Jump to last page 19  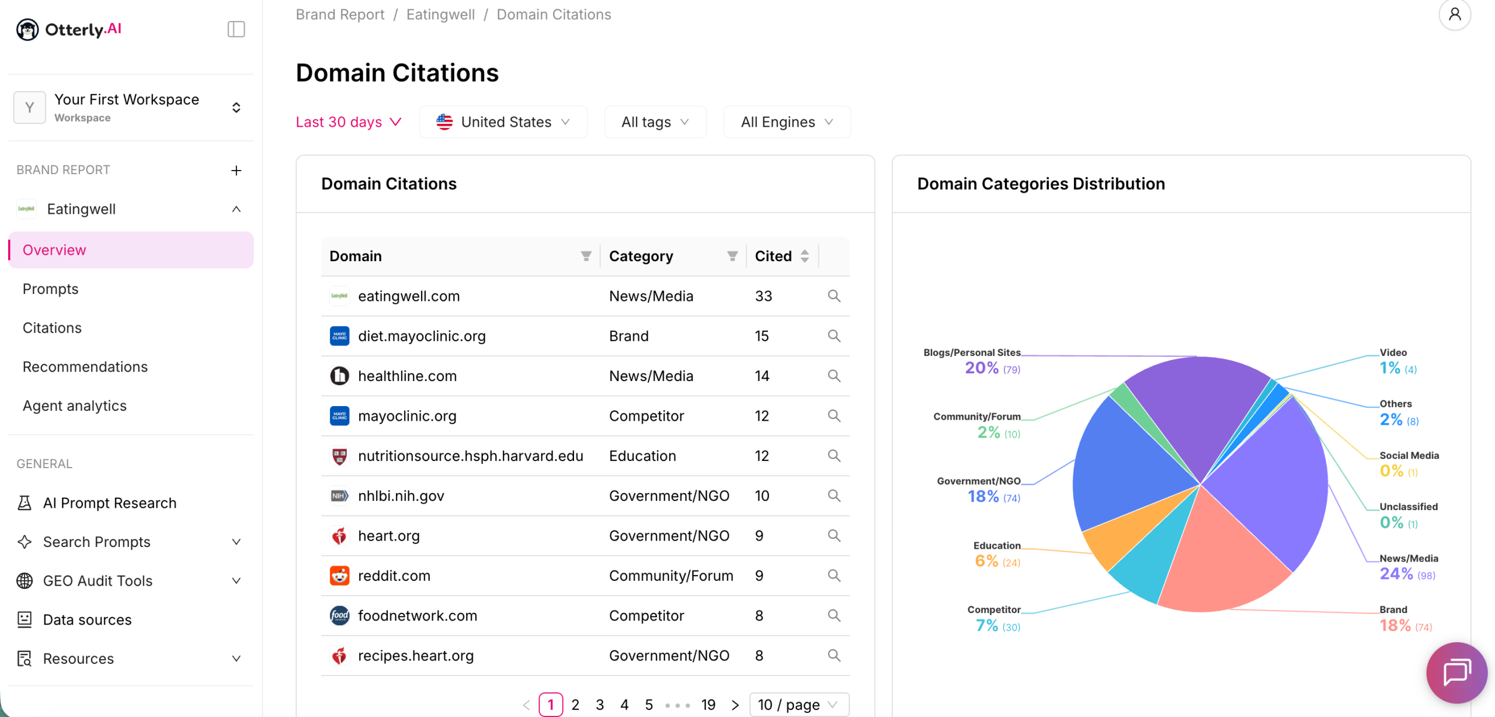coord(708,705)
